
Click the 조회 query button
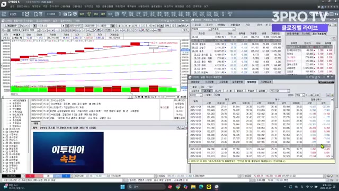(x=317, y=95)
